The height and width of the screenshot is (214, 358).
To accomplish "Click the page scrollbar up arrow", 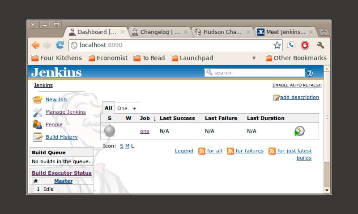I will [327, 69].
